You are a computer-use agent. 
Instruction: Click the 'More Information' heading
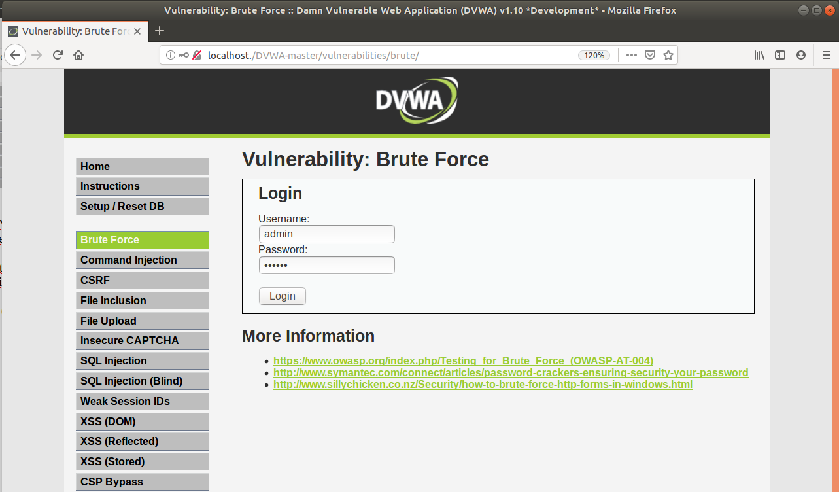[308, 336]
